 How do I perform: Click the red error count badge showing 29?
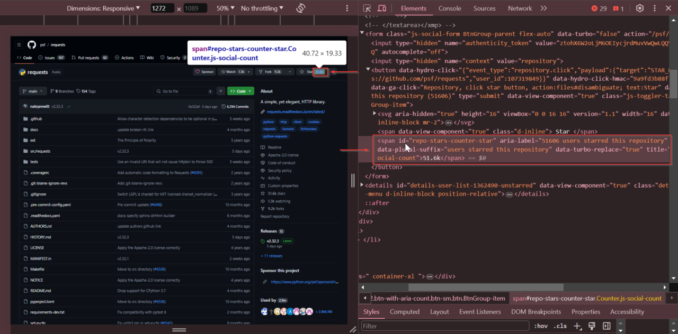599,8
